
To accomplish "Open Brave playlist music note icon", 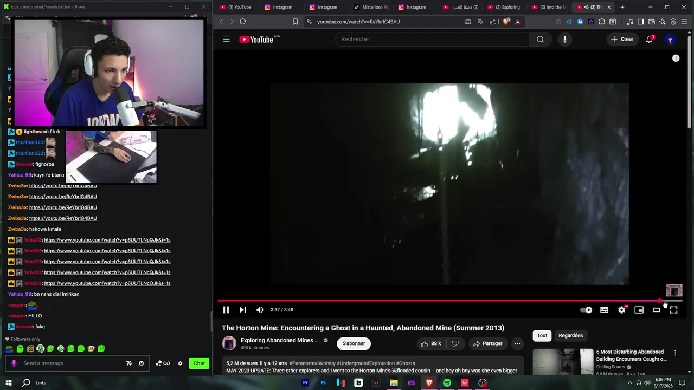I will pos(630,22).
